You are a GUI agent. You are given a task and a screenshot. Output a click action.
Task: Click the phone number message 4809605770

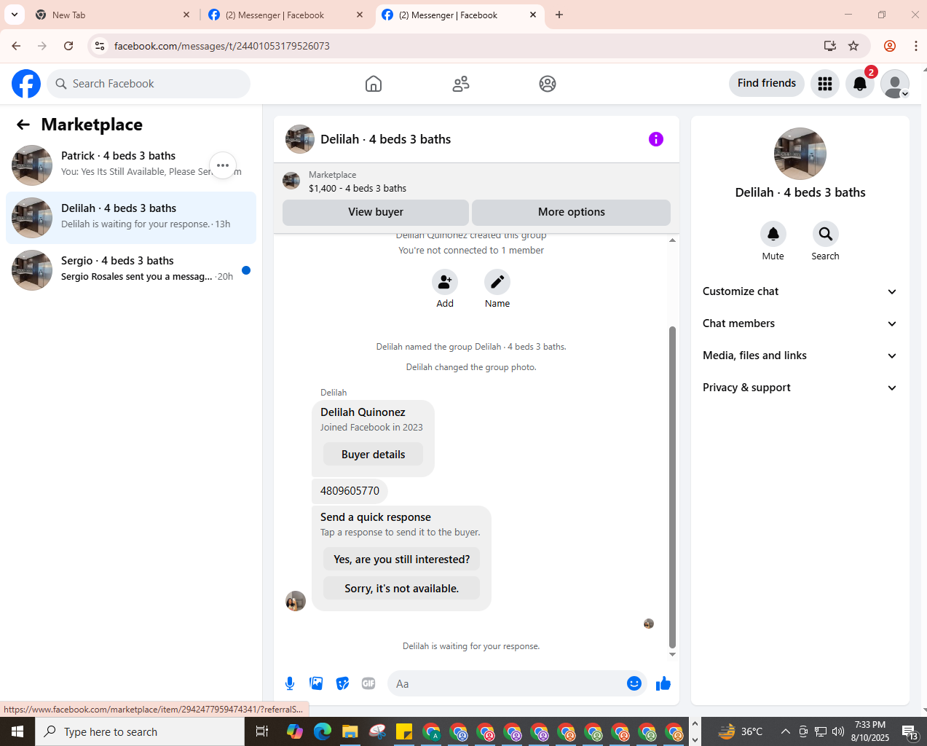pyautogui.click(x=350, y=491)
